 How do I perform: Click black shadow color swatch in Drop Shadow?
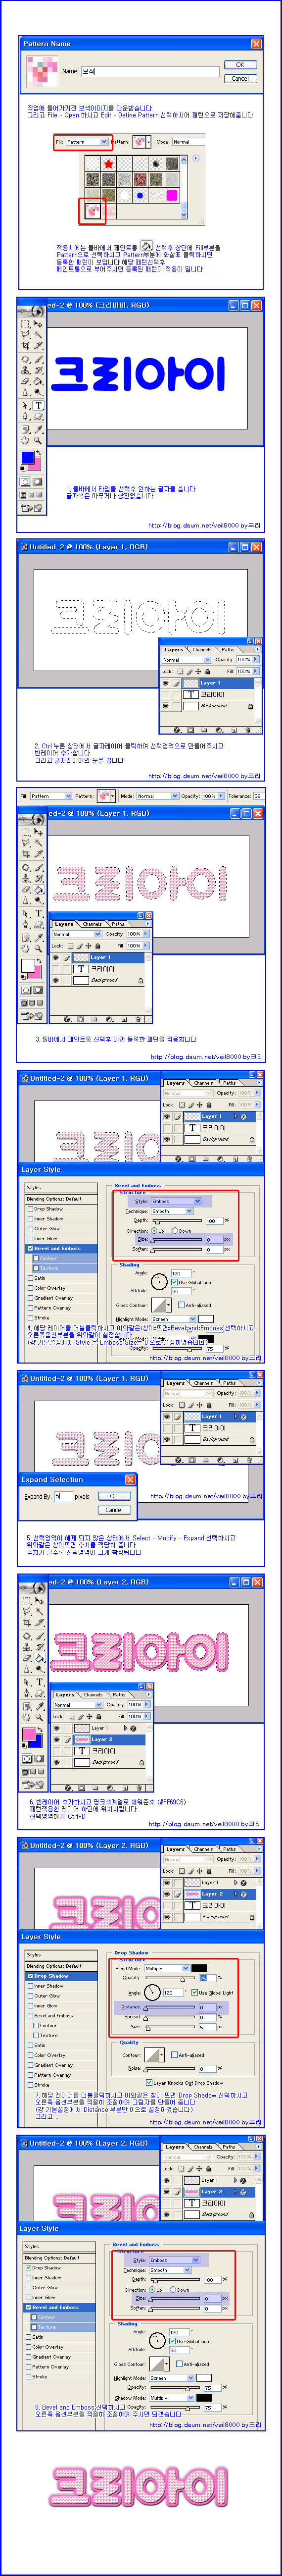[x=200, y=1969]
